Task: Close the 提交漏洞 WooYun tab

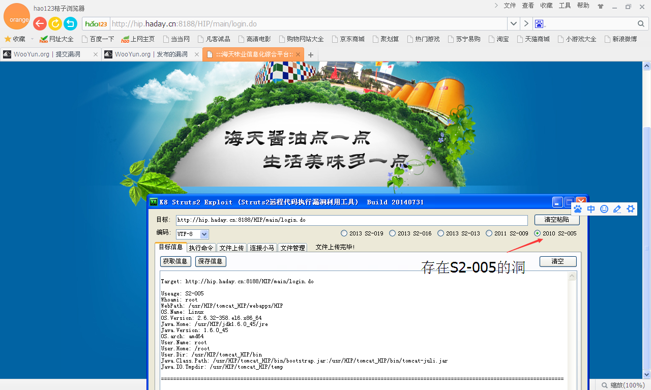Action: click(x=95, y=54)
